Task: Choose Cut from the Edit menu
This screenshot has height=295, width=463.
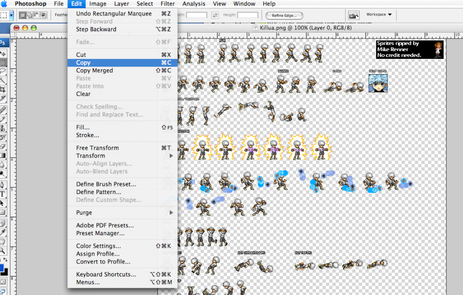Action: pos(123,55)
